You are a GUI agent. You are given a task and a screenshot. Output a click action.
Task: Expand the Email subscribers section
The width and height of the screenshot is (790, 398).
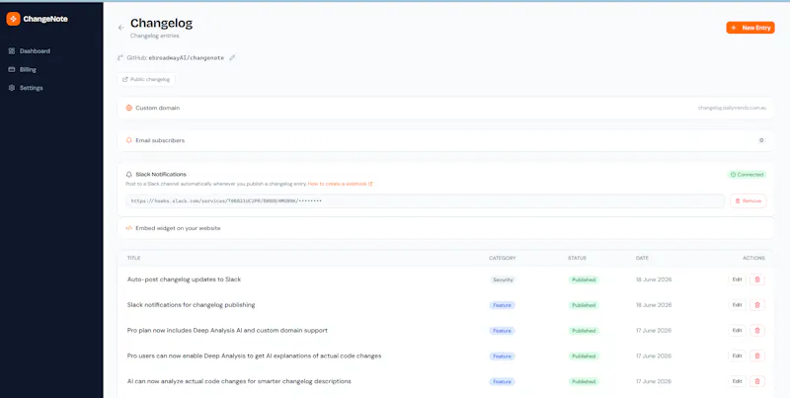(x=445, y=140)
